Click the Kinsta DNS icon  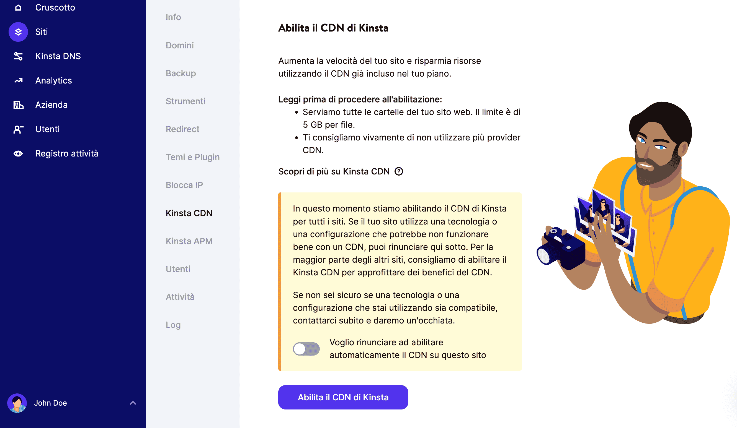(x=18, y=56)
